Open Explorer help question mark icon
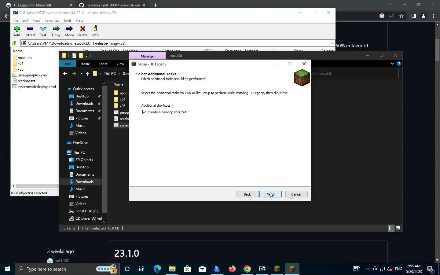Viewport: 440px width, 275px height. [x=399, y=64]
